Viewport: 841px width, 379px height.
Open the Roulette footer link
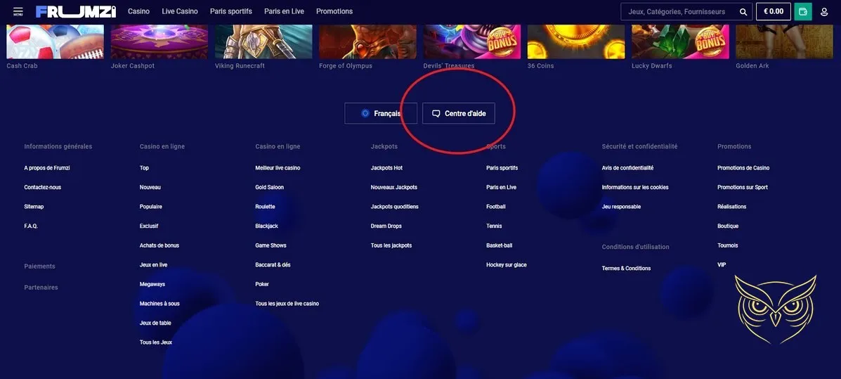265,207
